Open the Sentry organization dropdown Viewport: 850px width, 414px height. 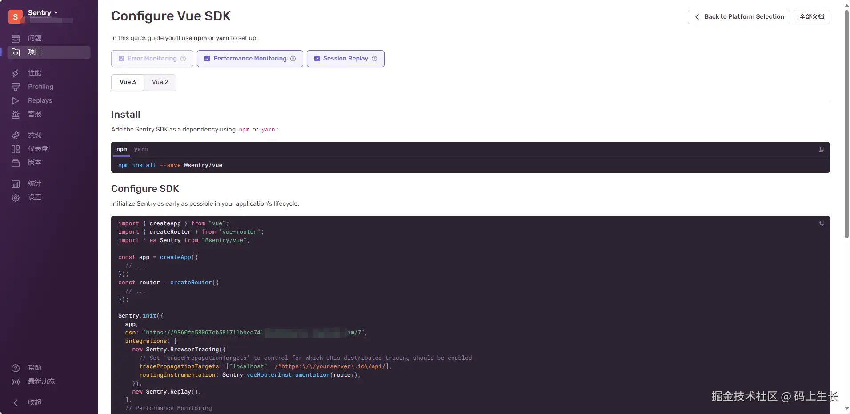tap(43, 13)
